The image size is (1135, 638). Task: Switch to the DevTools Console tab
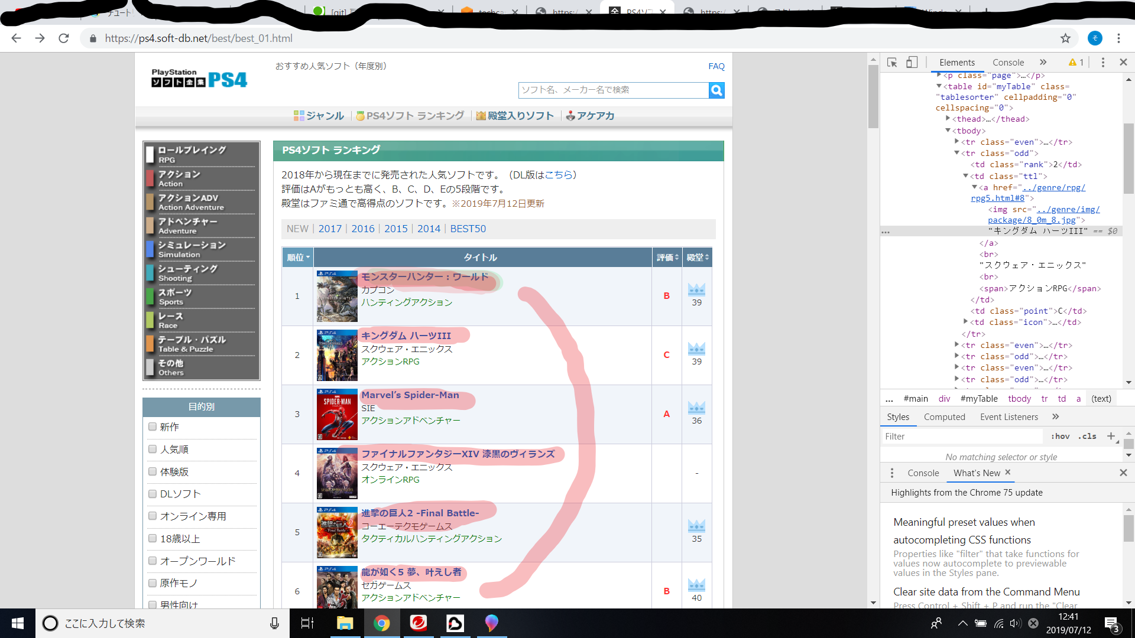point(1008,62)
